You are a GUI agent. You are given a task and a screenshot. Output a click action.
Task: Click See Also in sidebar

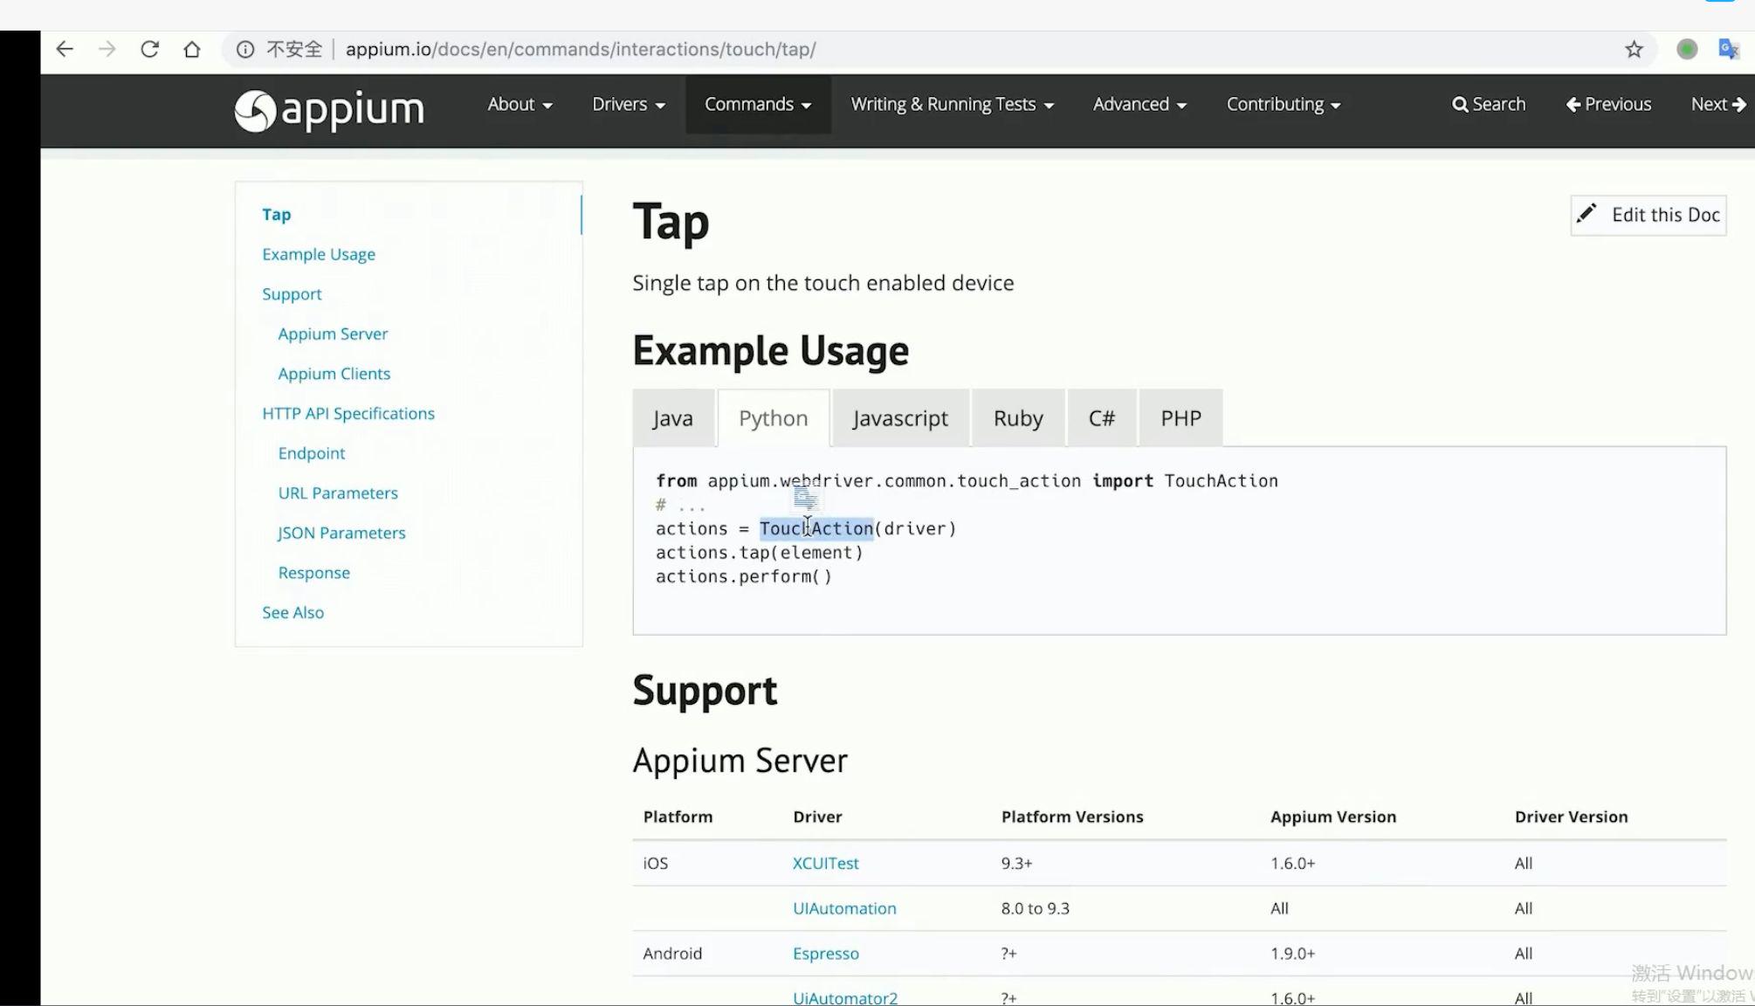point(293,612)
